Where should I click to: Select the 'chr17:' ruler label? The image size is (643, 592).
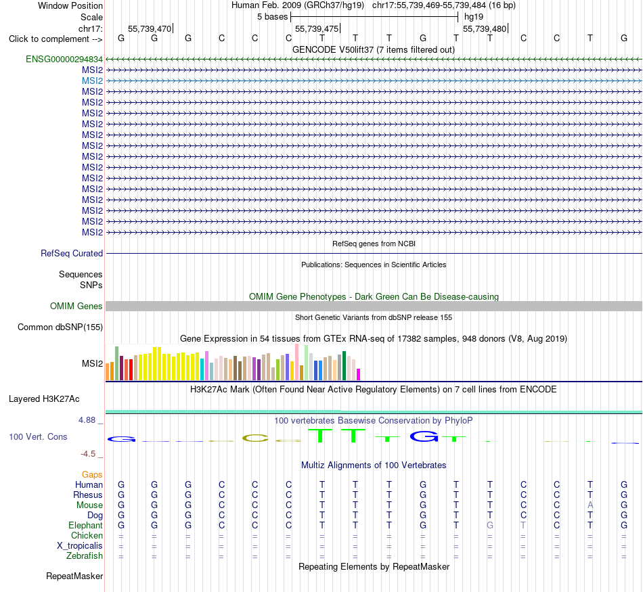(x=91, y=28)
